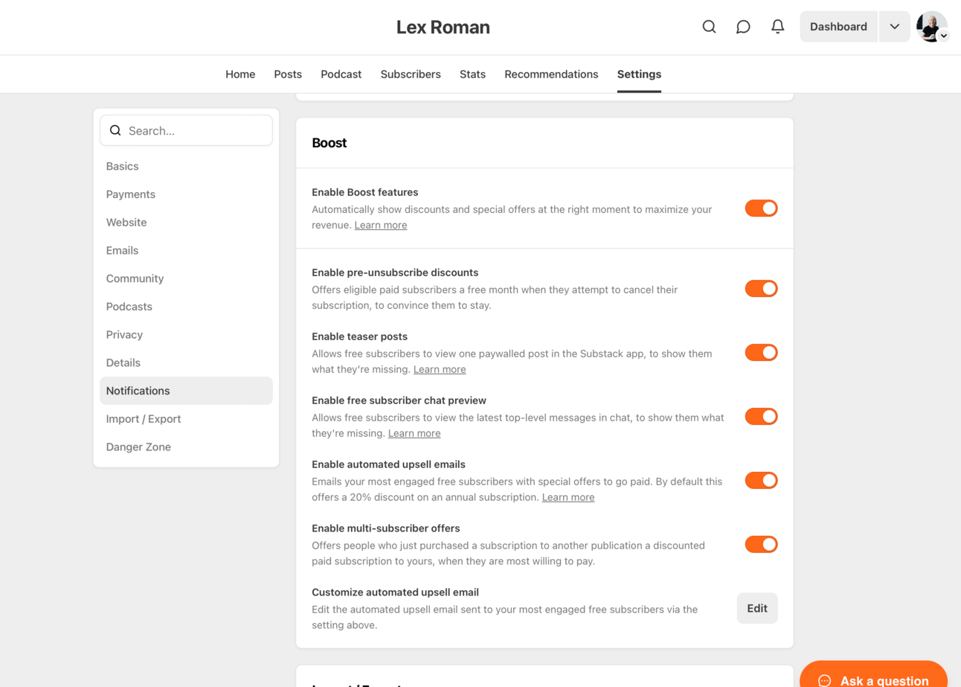The width and height of the screenshot is (961, 687).
Task: Click the Ask a question chat icon
Action: (x=824, y=680)
